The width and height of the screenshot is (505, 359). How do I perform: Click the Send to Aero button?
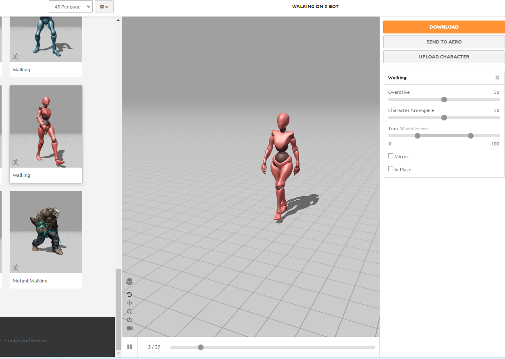point(444,42)
